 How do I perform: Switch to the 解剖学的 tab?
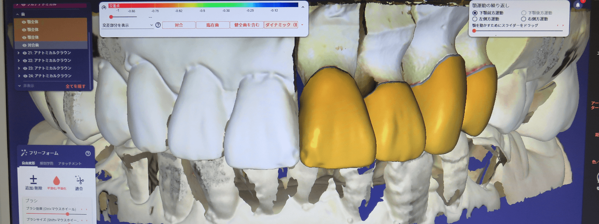click(x=46, y=163)
